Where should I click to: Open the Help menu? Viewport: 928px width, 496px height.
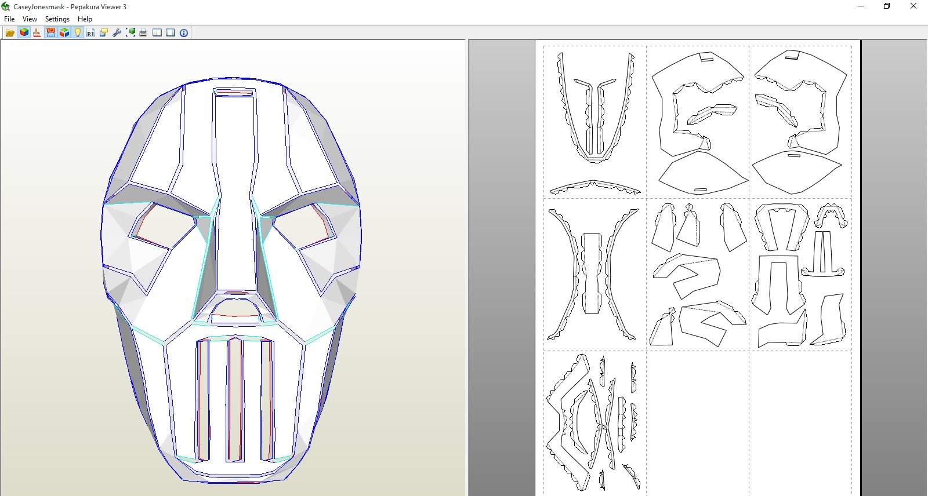point(85,19)
